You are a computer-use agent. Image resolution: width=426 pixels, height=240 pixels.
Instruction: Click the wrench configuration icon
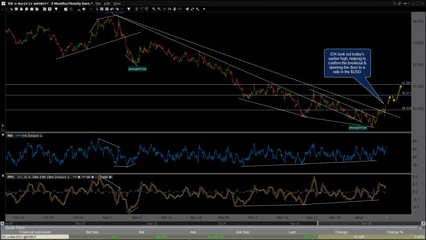(x=198, y=9)
